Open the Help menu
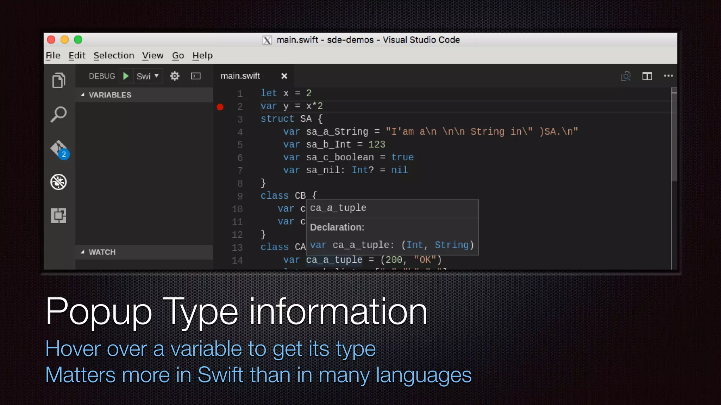This screenshot has height=405, width=721. 202,56
